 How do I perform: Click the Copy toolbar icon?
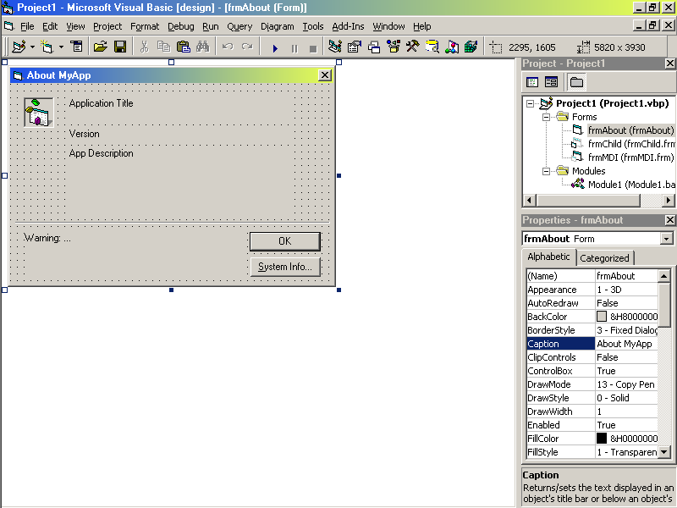coord(163,47)
